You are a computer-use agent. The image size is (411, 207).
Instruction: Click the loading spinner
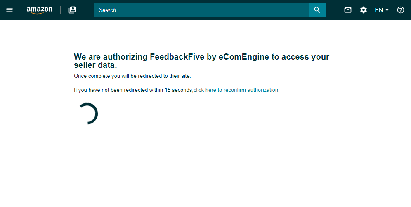[x=87, y=114]
